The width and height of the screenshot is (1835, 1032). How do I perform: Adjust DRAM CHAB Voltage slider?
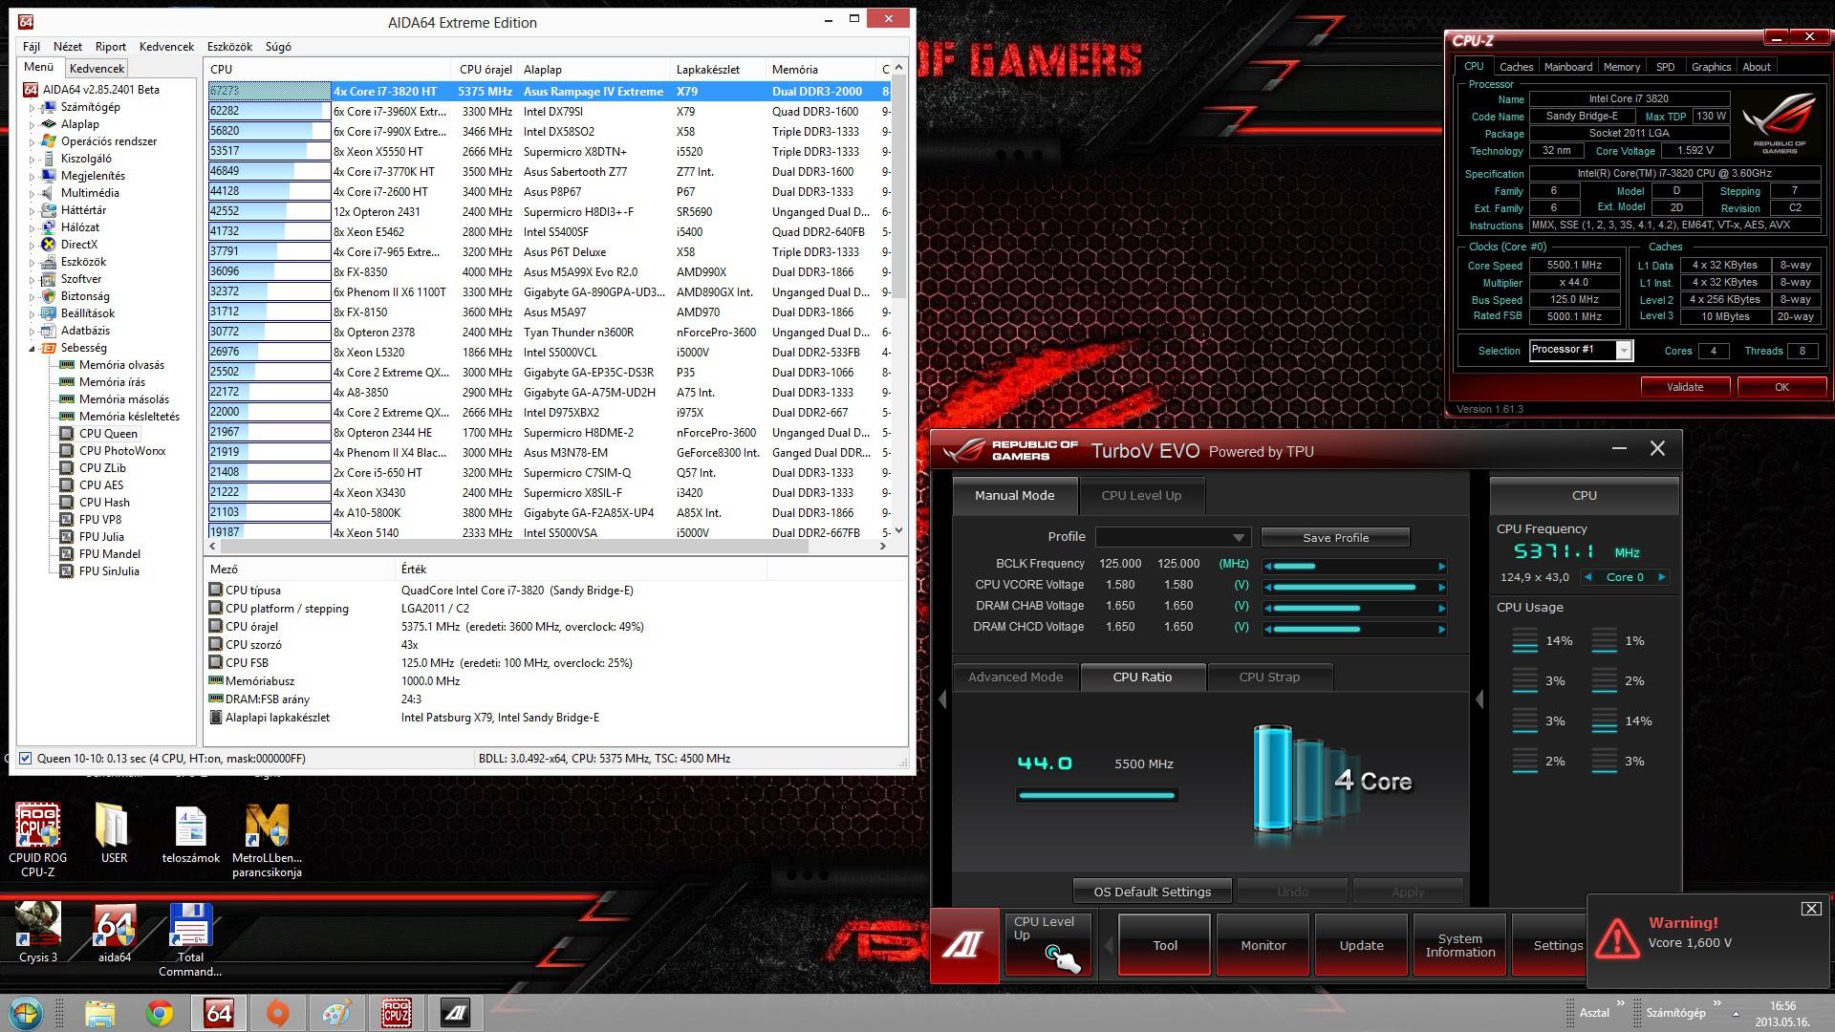tap(1354, 608)
